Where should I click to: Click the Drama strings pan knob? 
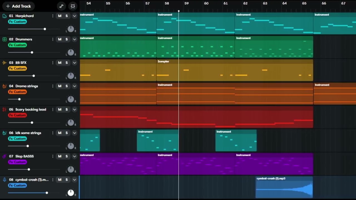[x=71, y=99]
